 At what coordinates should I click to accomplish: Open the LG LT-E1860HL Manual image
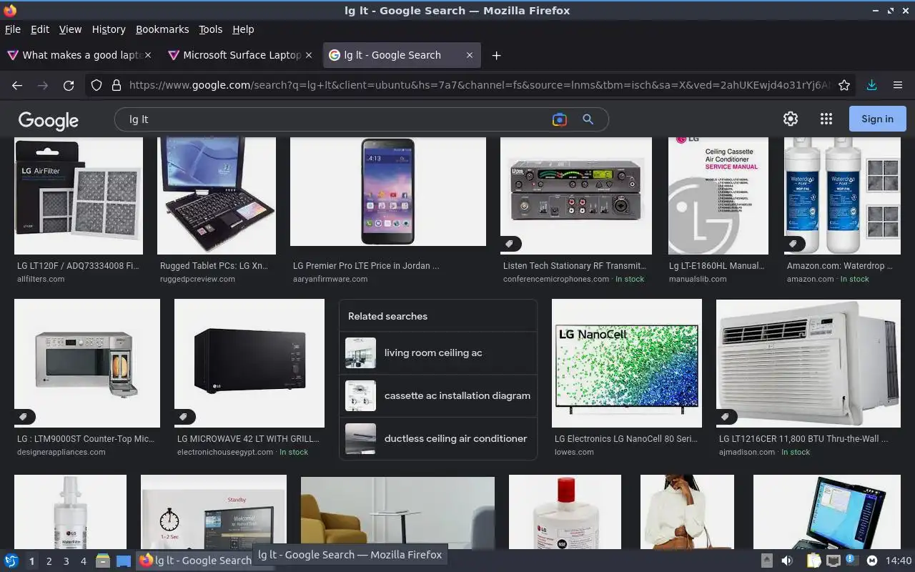click(718, 196)
